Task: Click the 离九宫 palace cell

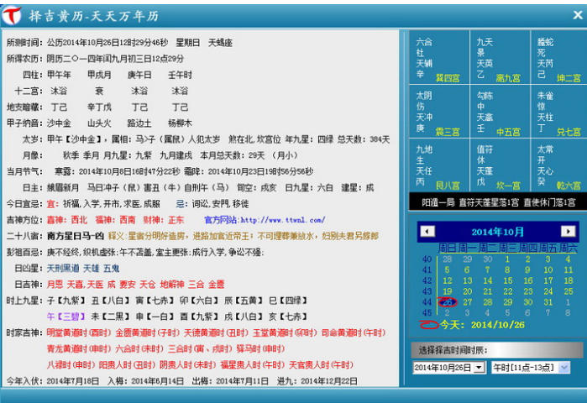Action: 497,57
